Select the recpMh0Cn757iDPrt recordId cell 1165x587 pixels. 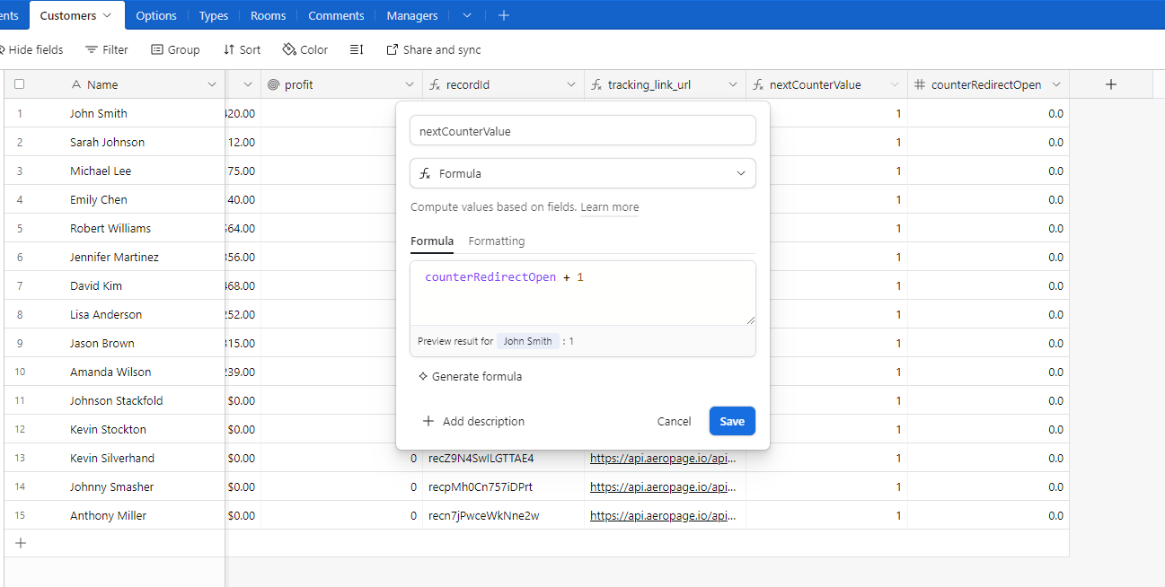pos(503,486)
